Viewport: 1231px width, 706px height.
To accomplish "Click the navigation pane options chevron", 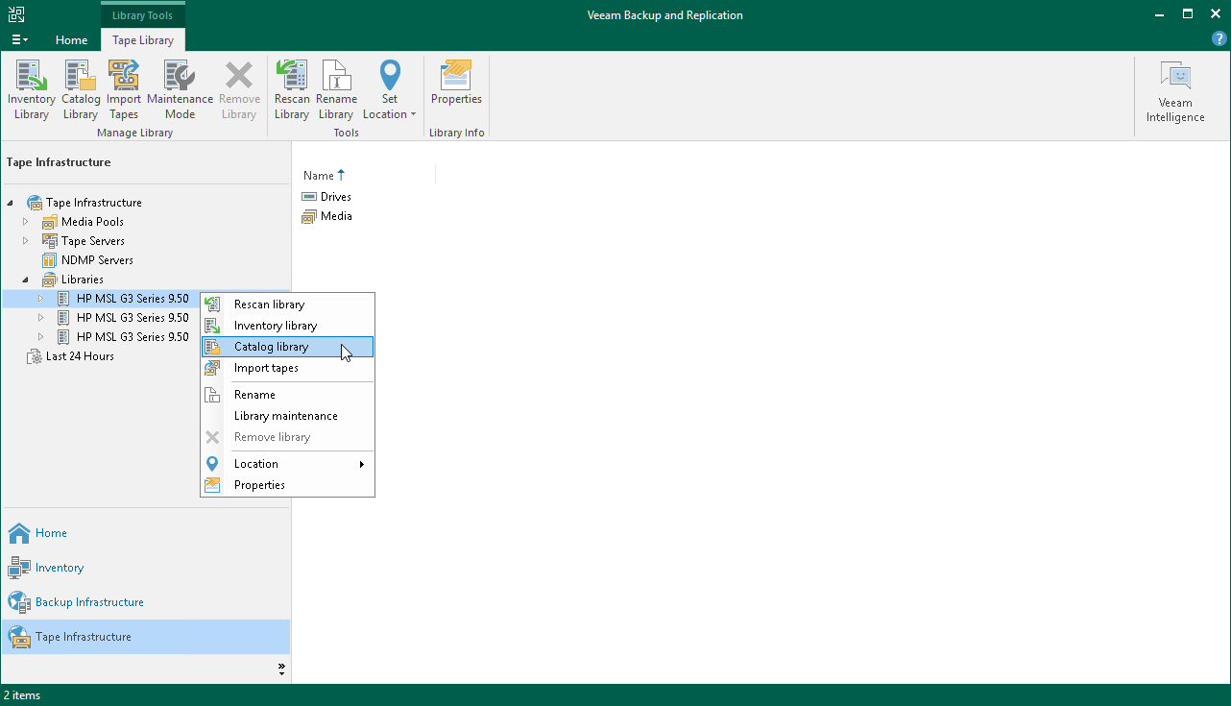I will point(281,669).
